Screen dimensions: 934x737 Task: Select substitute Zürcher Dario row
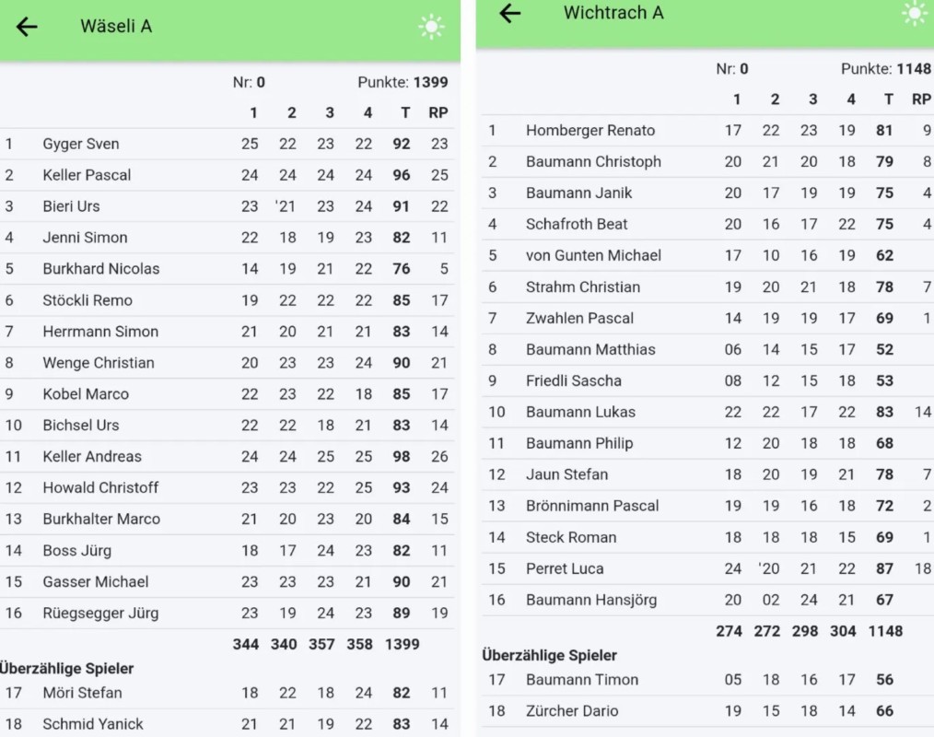(572, 711)
